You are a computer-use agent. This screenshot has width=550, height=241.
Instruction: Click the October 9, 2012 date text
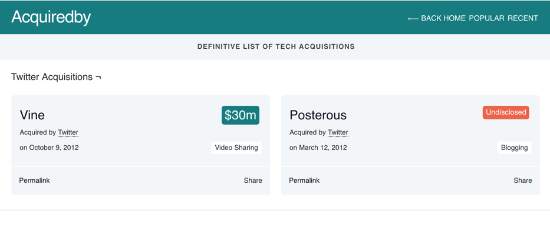pos(54,148)
